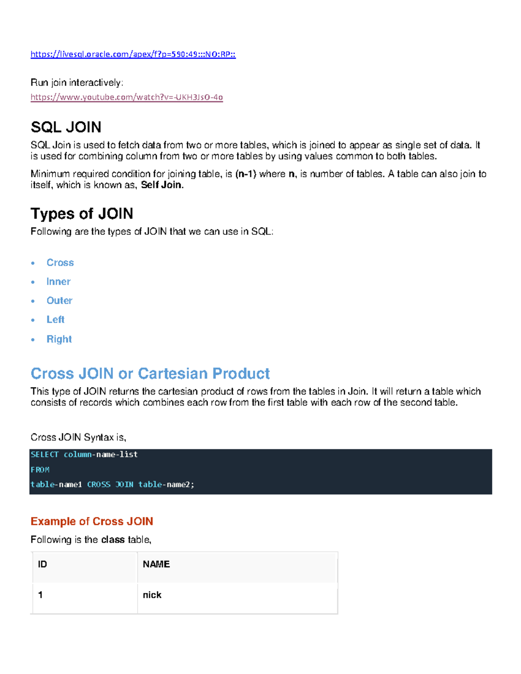Click the Left join bullet link

tap(56, 319)
